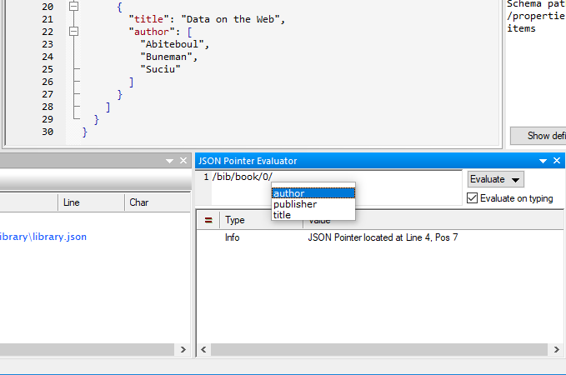Click right arrow of evaluator results scrollbar

tap(556, 349)
